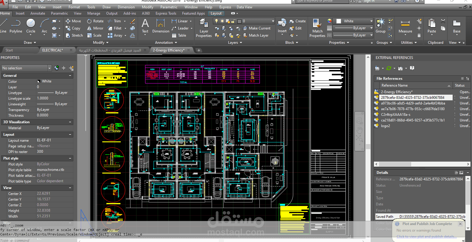Viewport: 472px width, 242px height.
Task: Collapse the Plot style section
Action: click(70, 158)
